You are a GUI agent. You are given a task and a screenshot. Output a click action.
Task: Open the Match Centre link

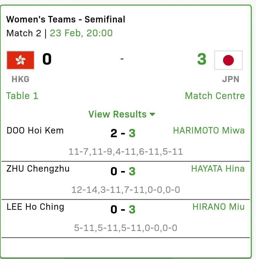tap(215, 96)
